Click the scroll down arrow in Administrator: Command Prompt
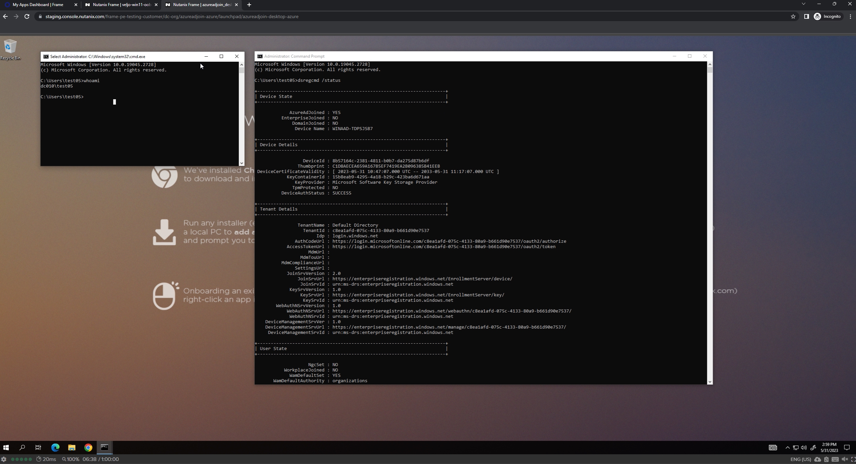 (x=710, y=382)
